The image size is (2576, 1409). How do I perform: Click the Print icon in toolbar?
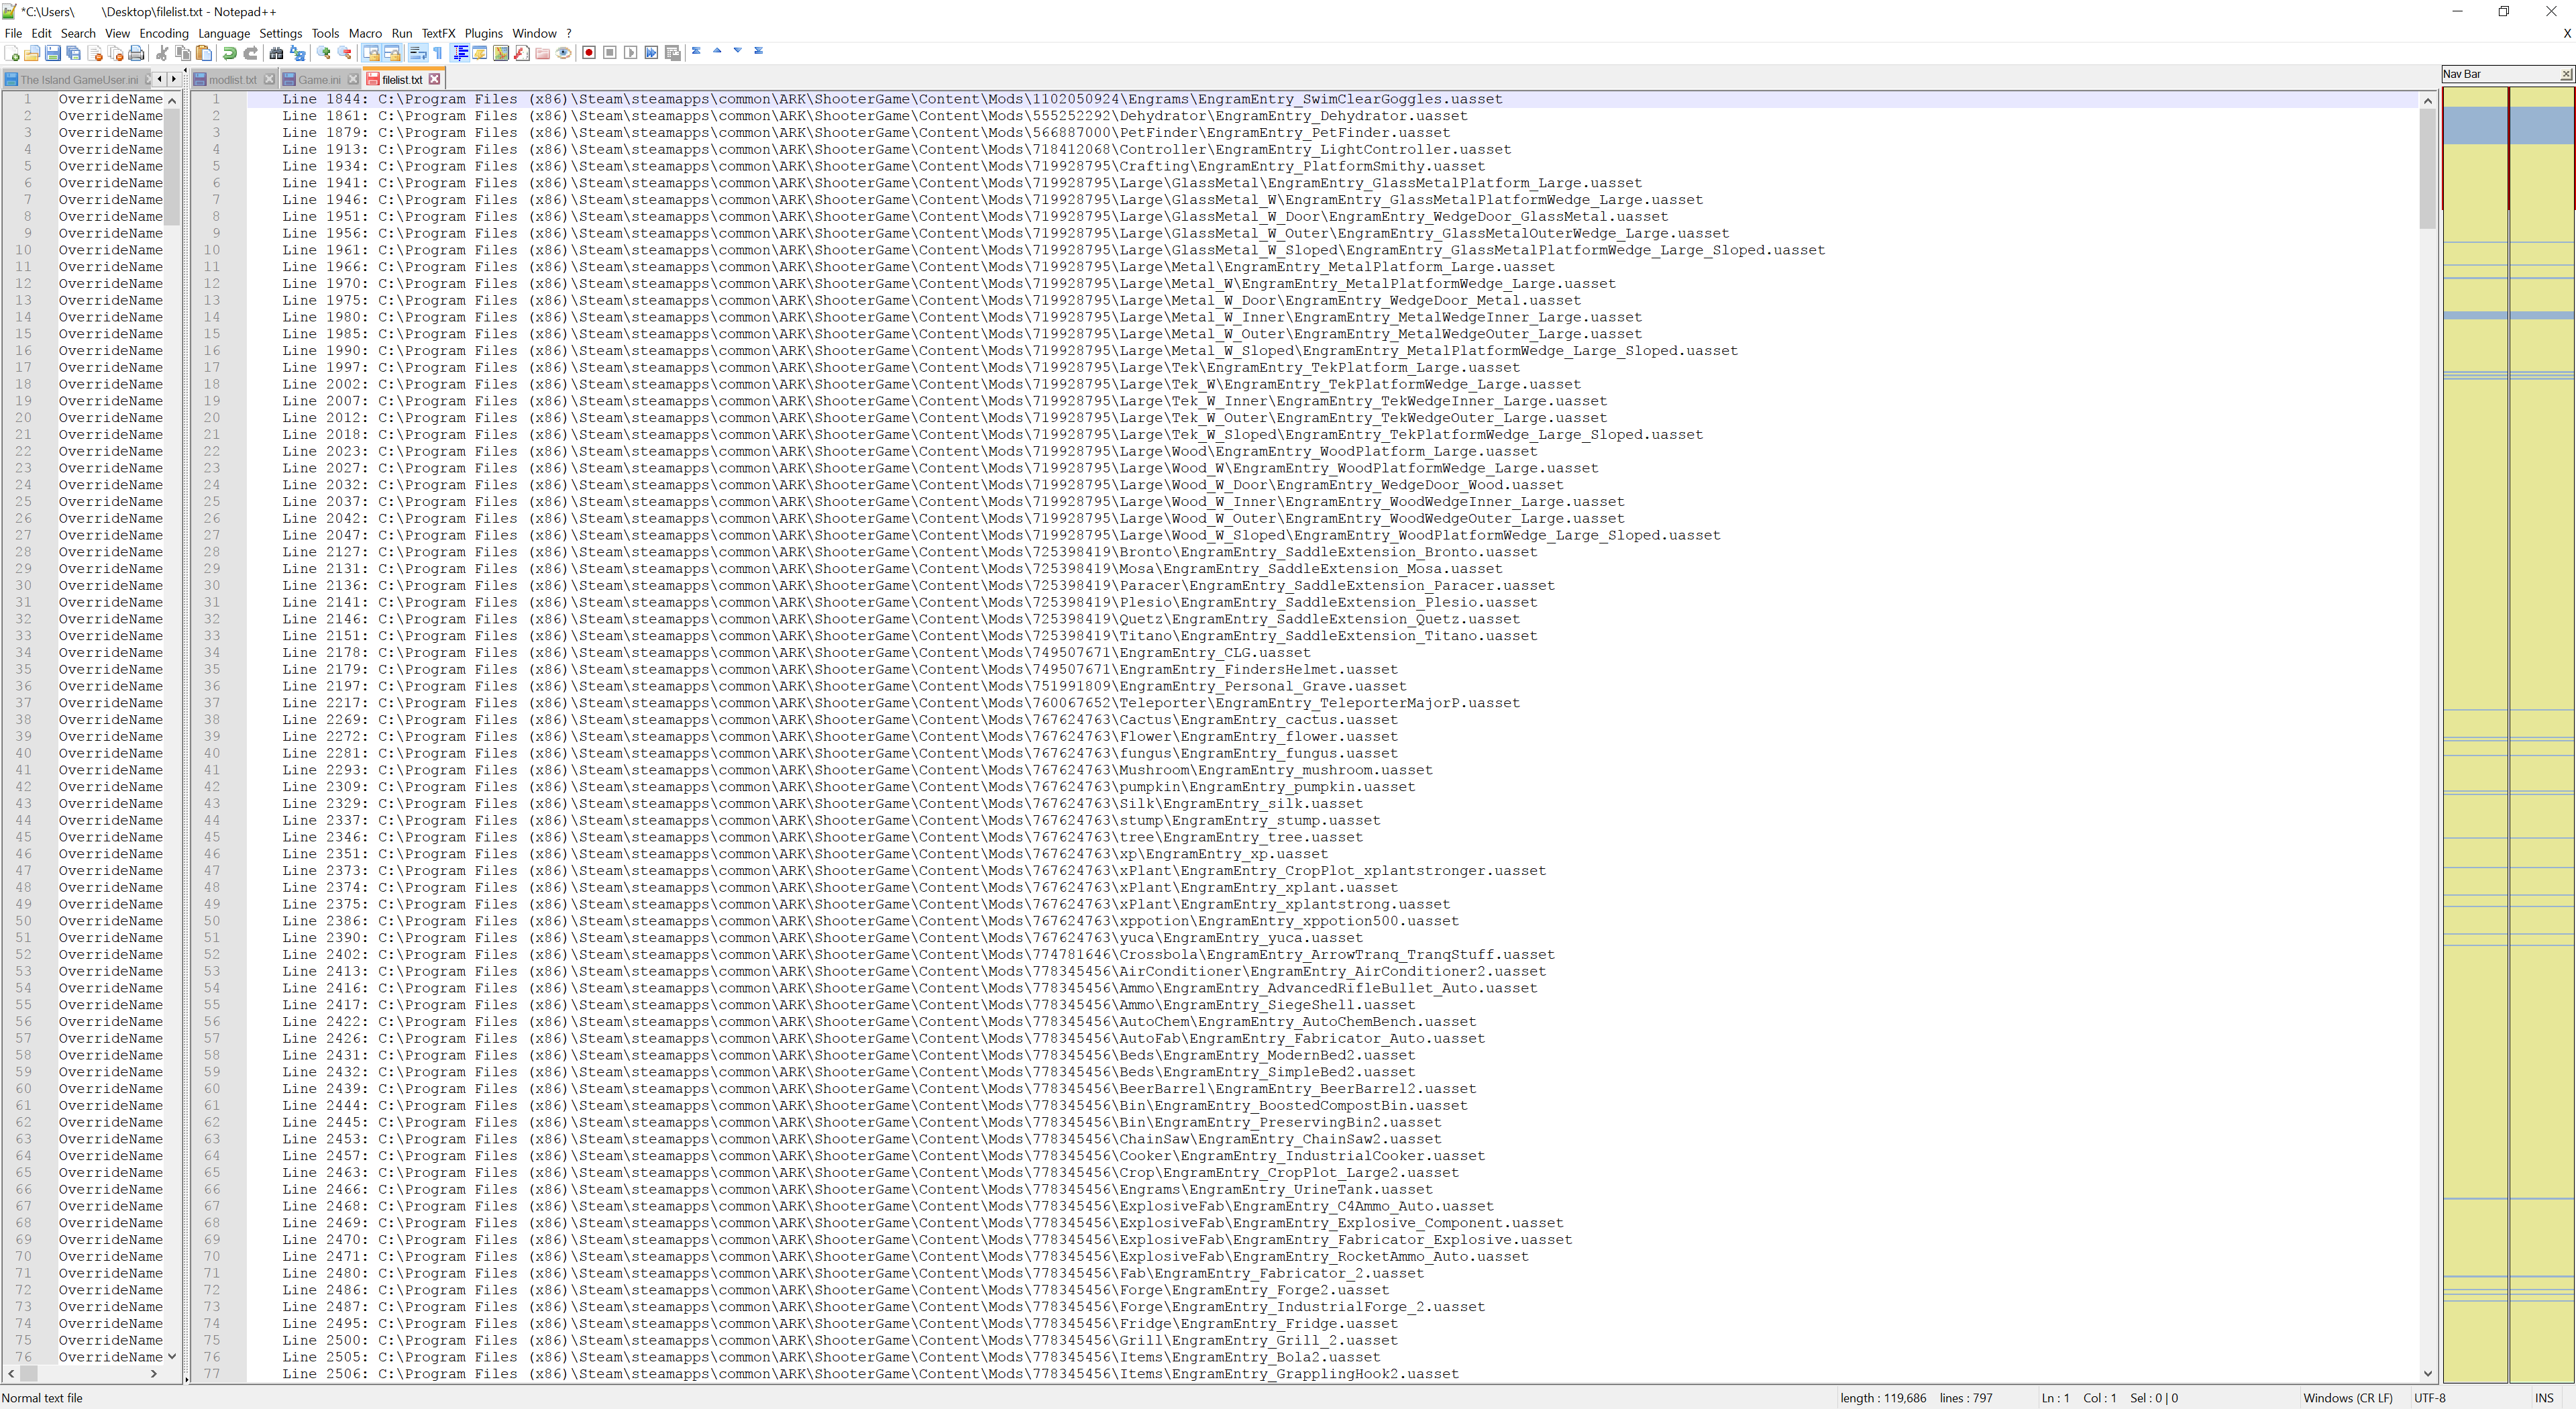click(137, 53)
